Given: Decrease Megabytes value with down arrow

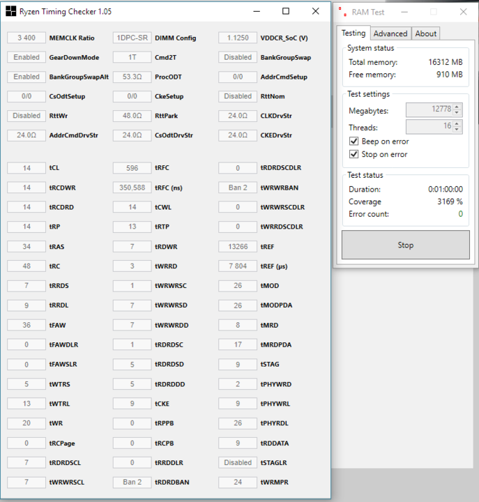Looking at the screenshot, I should click(457, 113).
